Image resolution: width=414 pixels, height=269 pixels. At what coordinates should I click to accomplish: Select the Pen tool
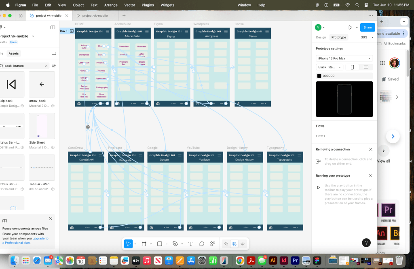(175, 244)
